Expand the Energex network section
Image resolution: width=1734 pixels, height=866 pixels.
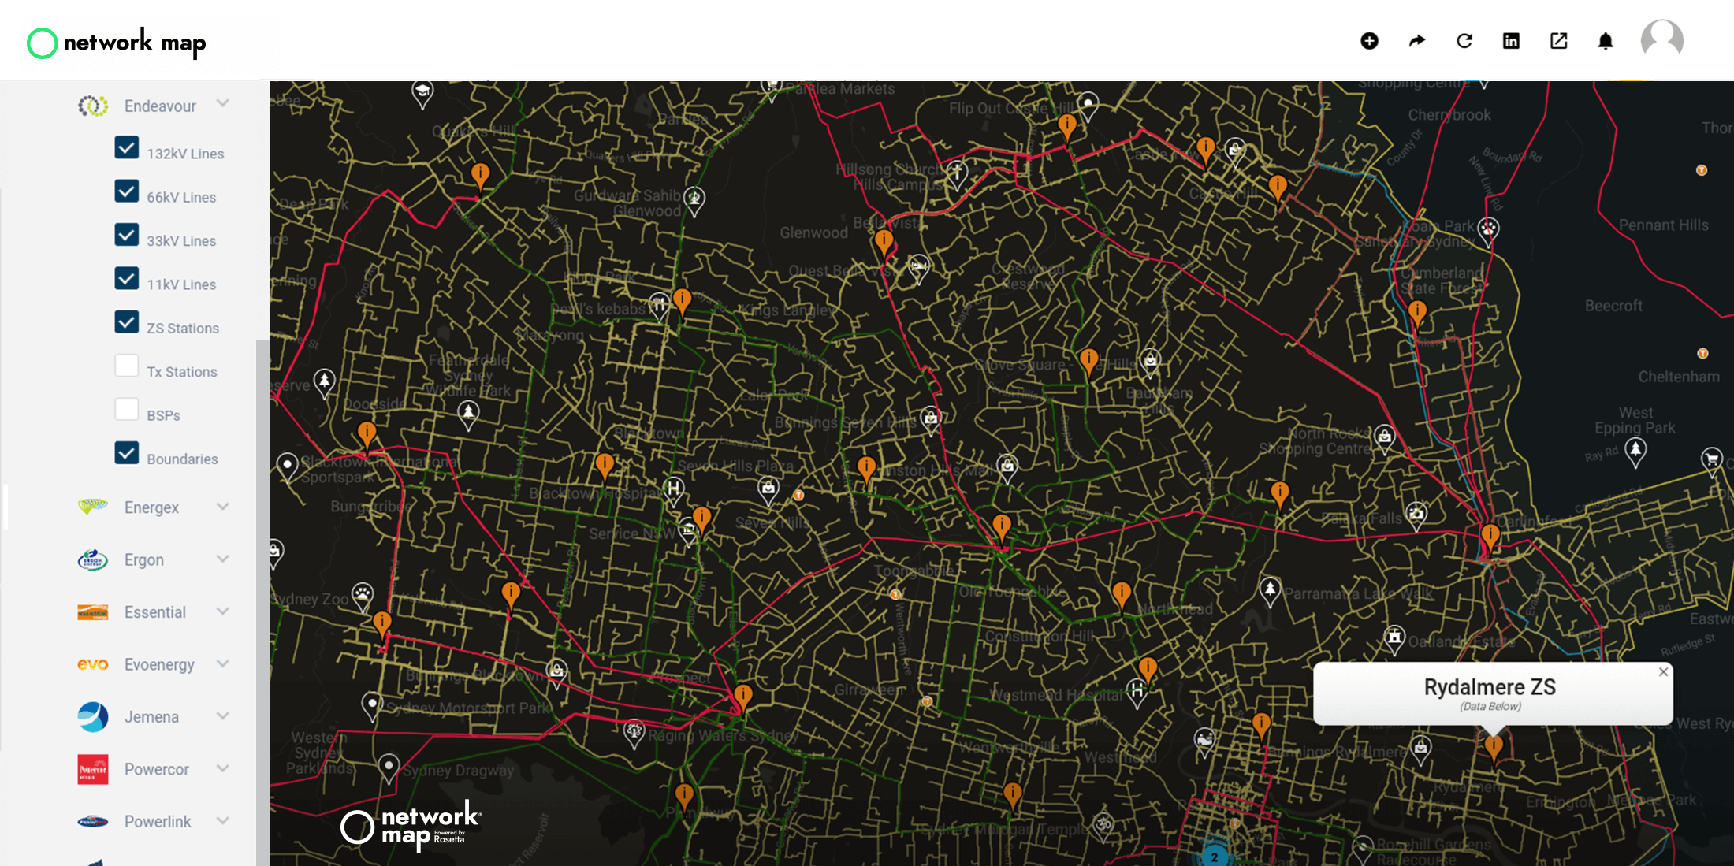click(x=222, y=507)
